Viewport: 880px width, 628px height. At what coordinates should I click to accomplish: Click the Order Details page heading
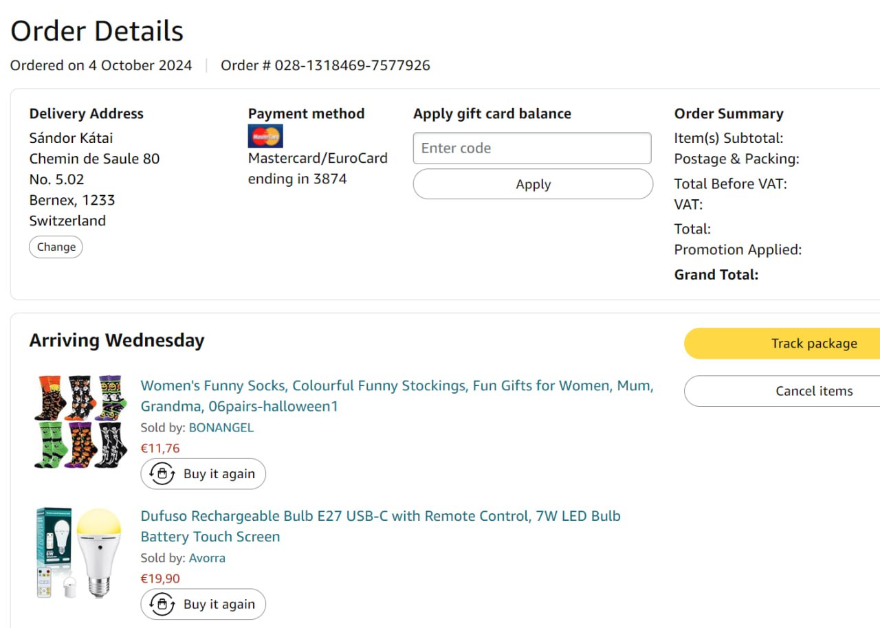(x=97, y=31)
